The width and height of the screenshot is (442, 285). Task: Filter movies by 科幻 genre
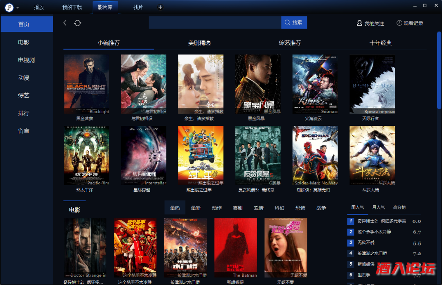point(280,208)
